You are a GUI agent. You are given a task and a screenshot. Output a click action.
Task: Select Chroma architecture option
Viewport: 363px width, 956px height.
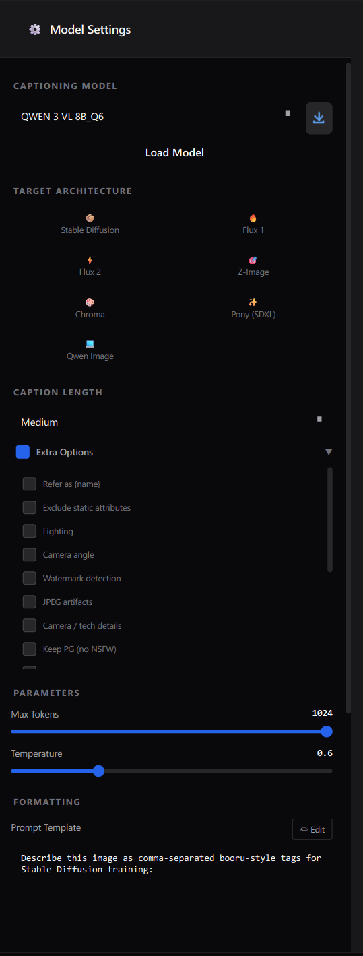coord(90,309)
